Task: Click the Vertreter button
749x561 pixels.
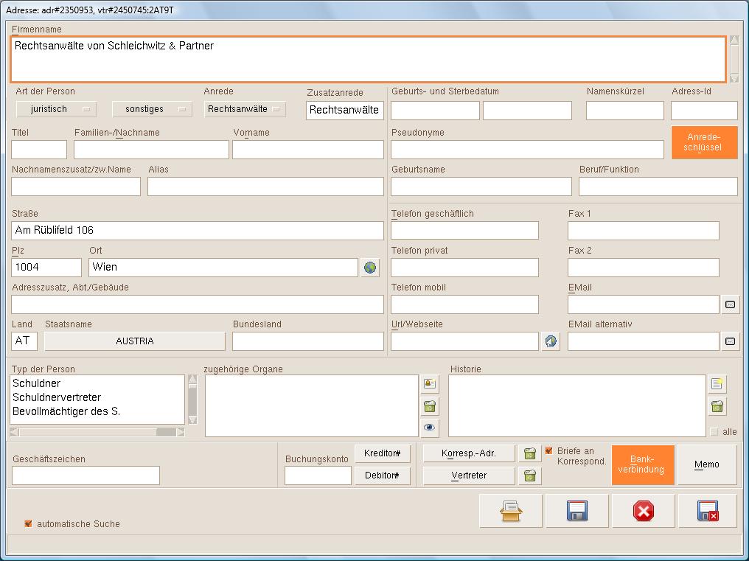Action: pyautogui.click(x=469, y=475)
